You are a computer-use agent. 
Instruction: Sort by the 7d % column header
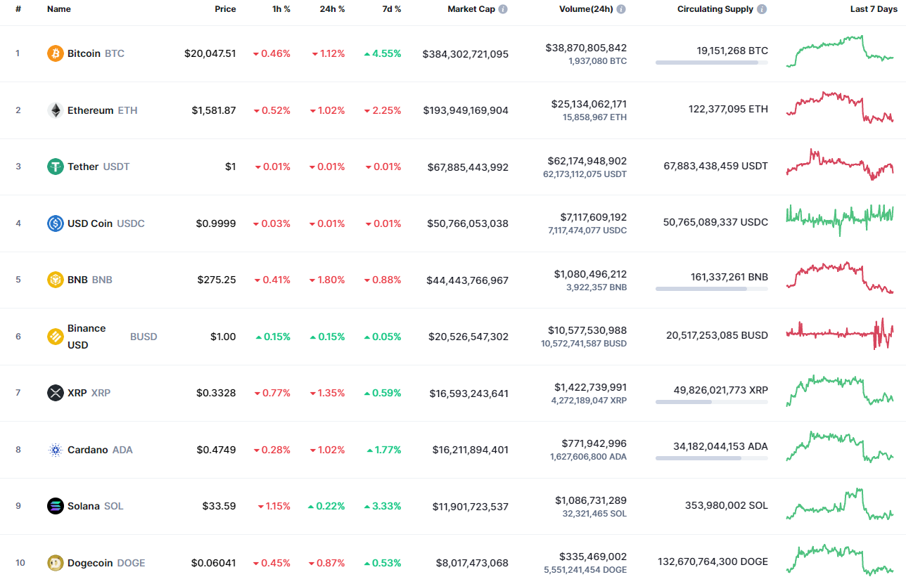(x=392, y=9)
